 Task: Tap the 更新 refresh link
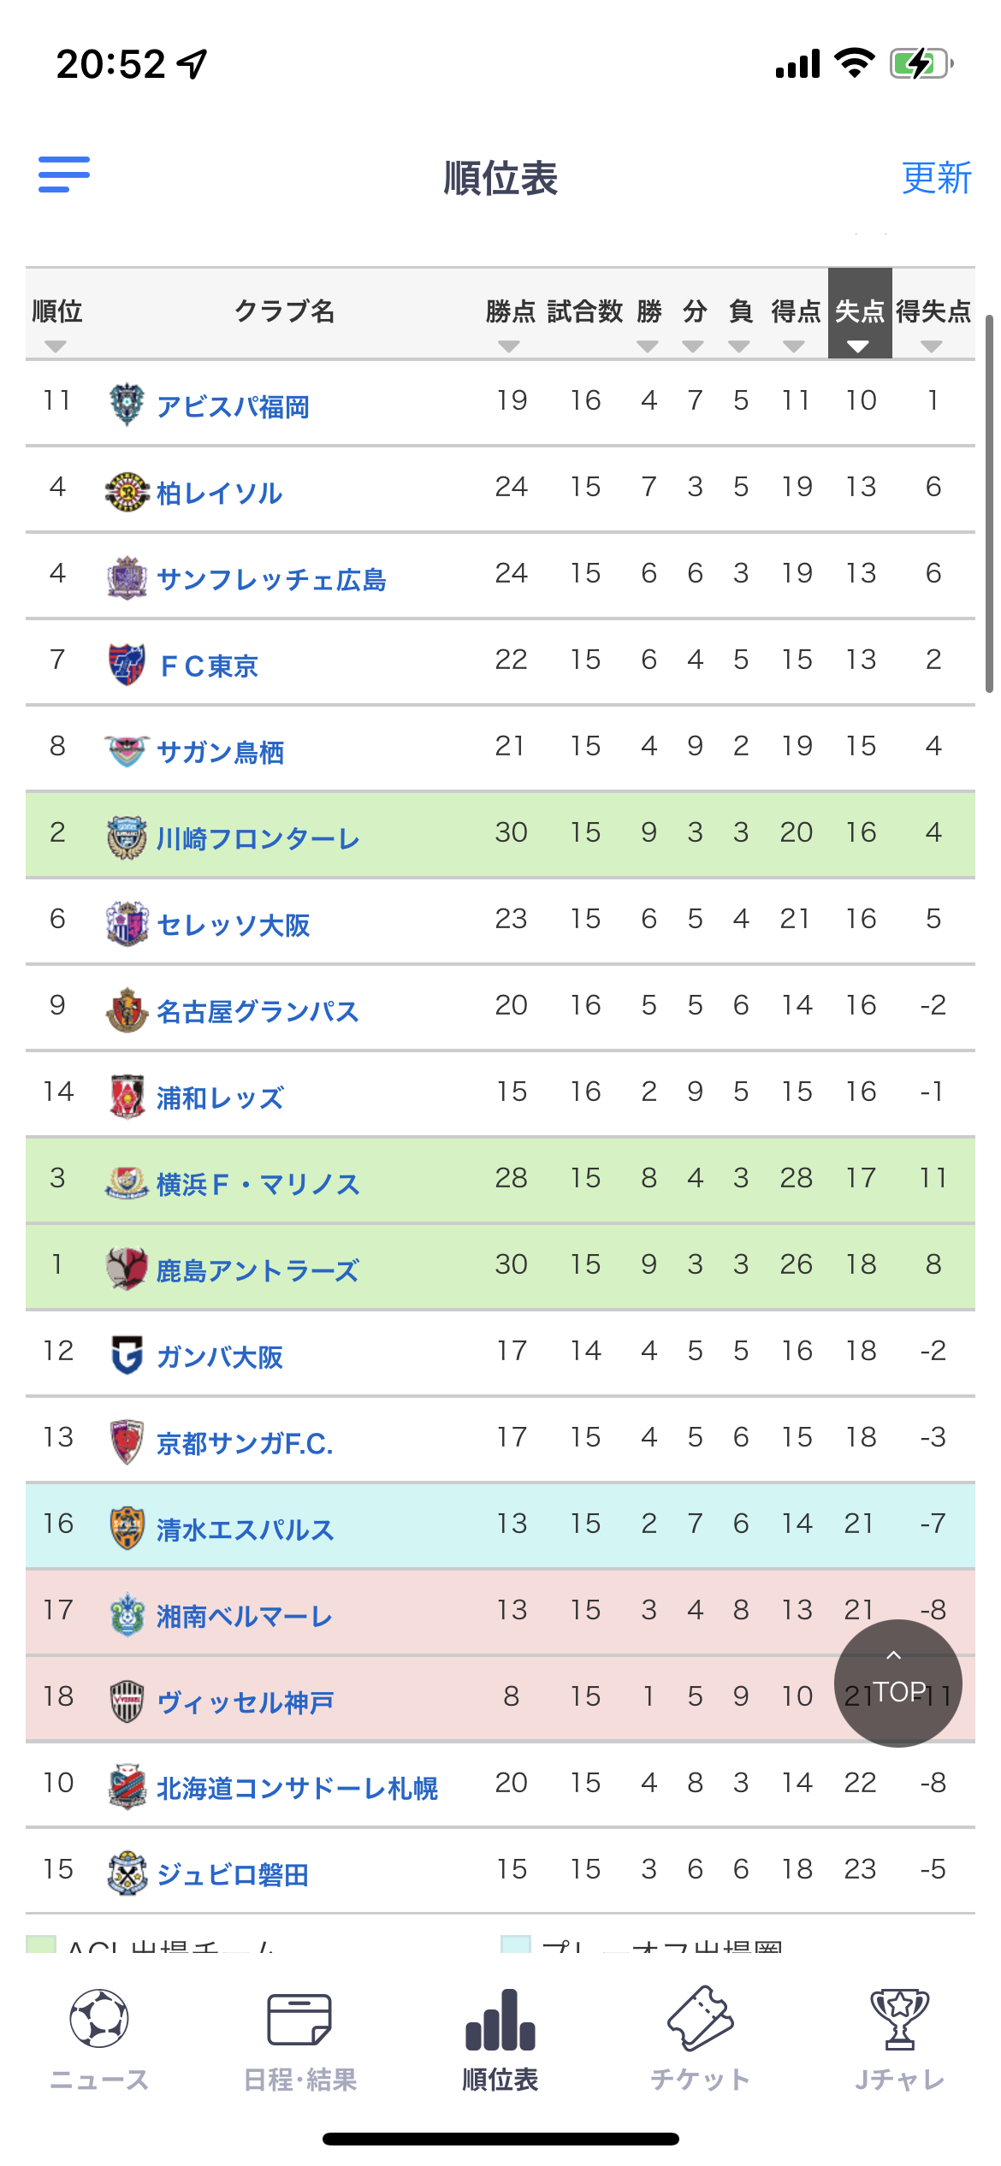coord(937,178)
